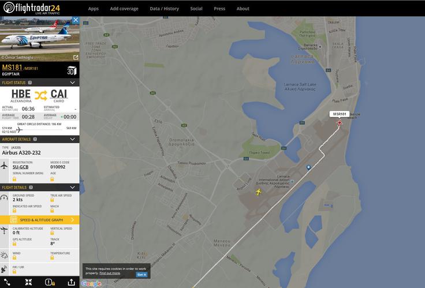Open the Speed & Altitude Graph
Image resolution: width=425 pixels, height=288 pixels.
(40, 220)
